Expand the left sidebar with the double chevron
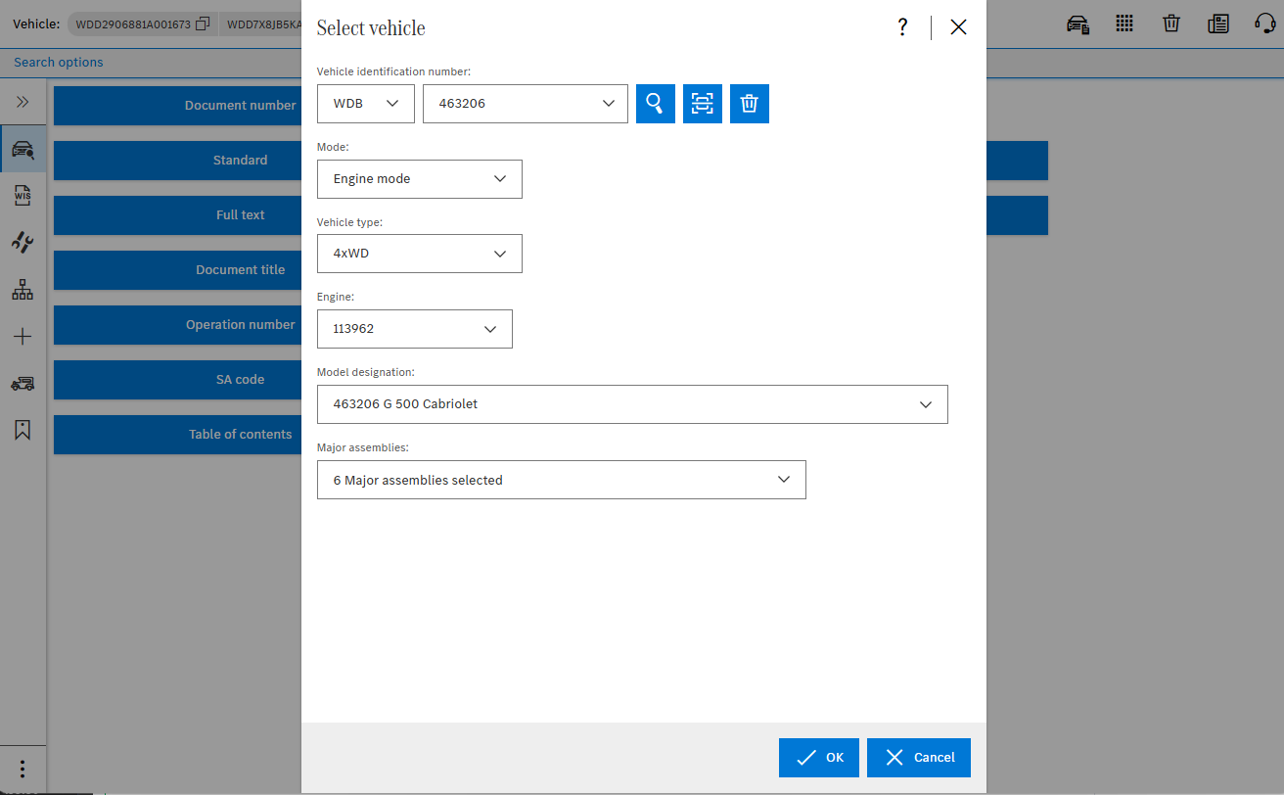1284x795 pixels. 23,102
